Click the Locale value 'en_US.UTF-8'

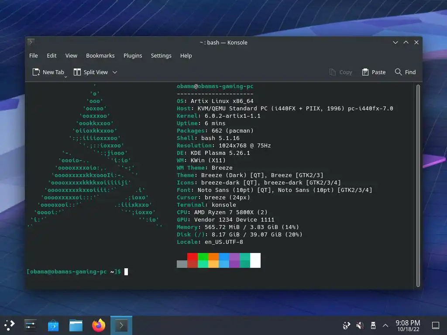(x=224, y=242)
